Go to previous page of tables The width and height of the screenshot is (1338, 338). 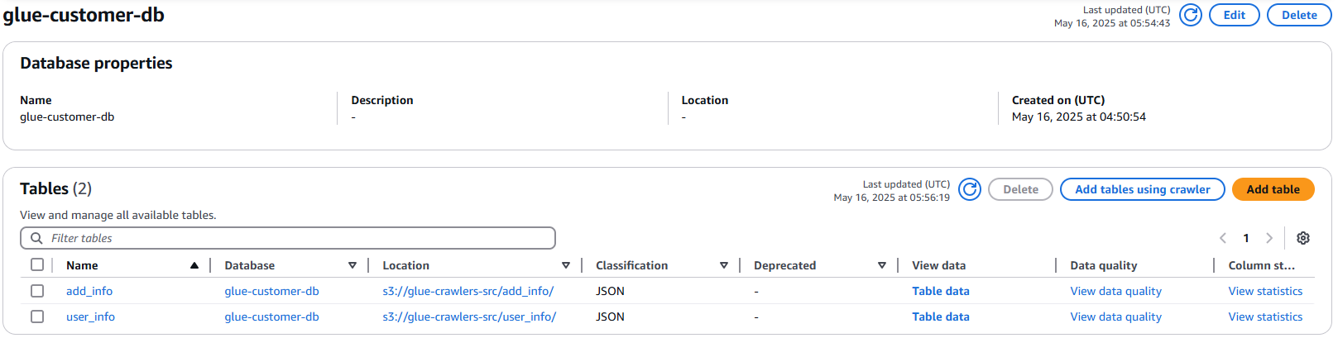pyautogui.click(x=1223, y=238)
